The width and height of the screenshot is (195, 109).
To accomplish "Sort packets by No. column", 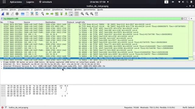I will pos(5,22).
